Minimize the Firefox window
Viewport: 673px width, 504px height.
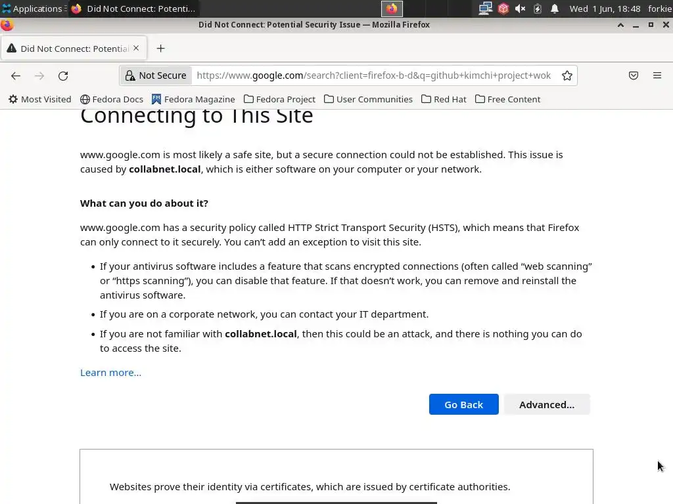(636, 25)
